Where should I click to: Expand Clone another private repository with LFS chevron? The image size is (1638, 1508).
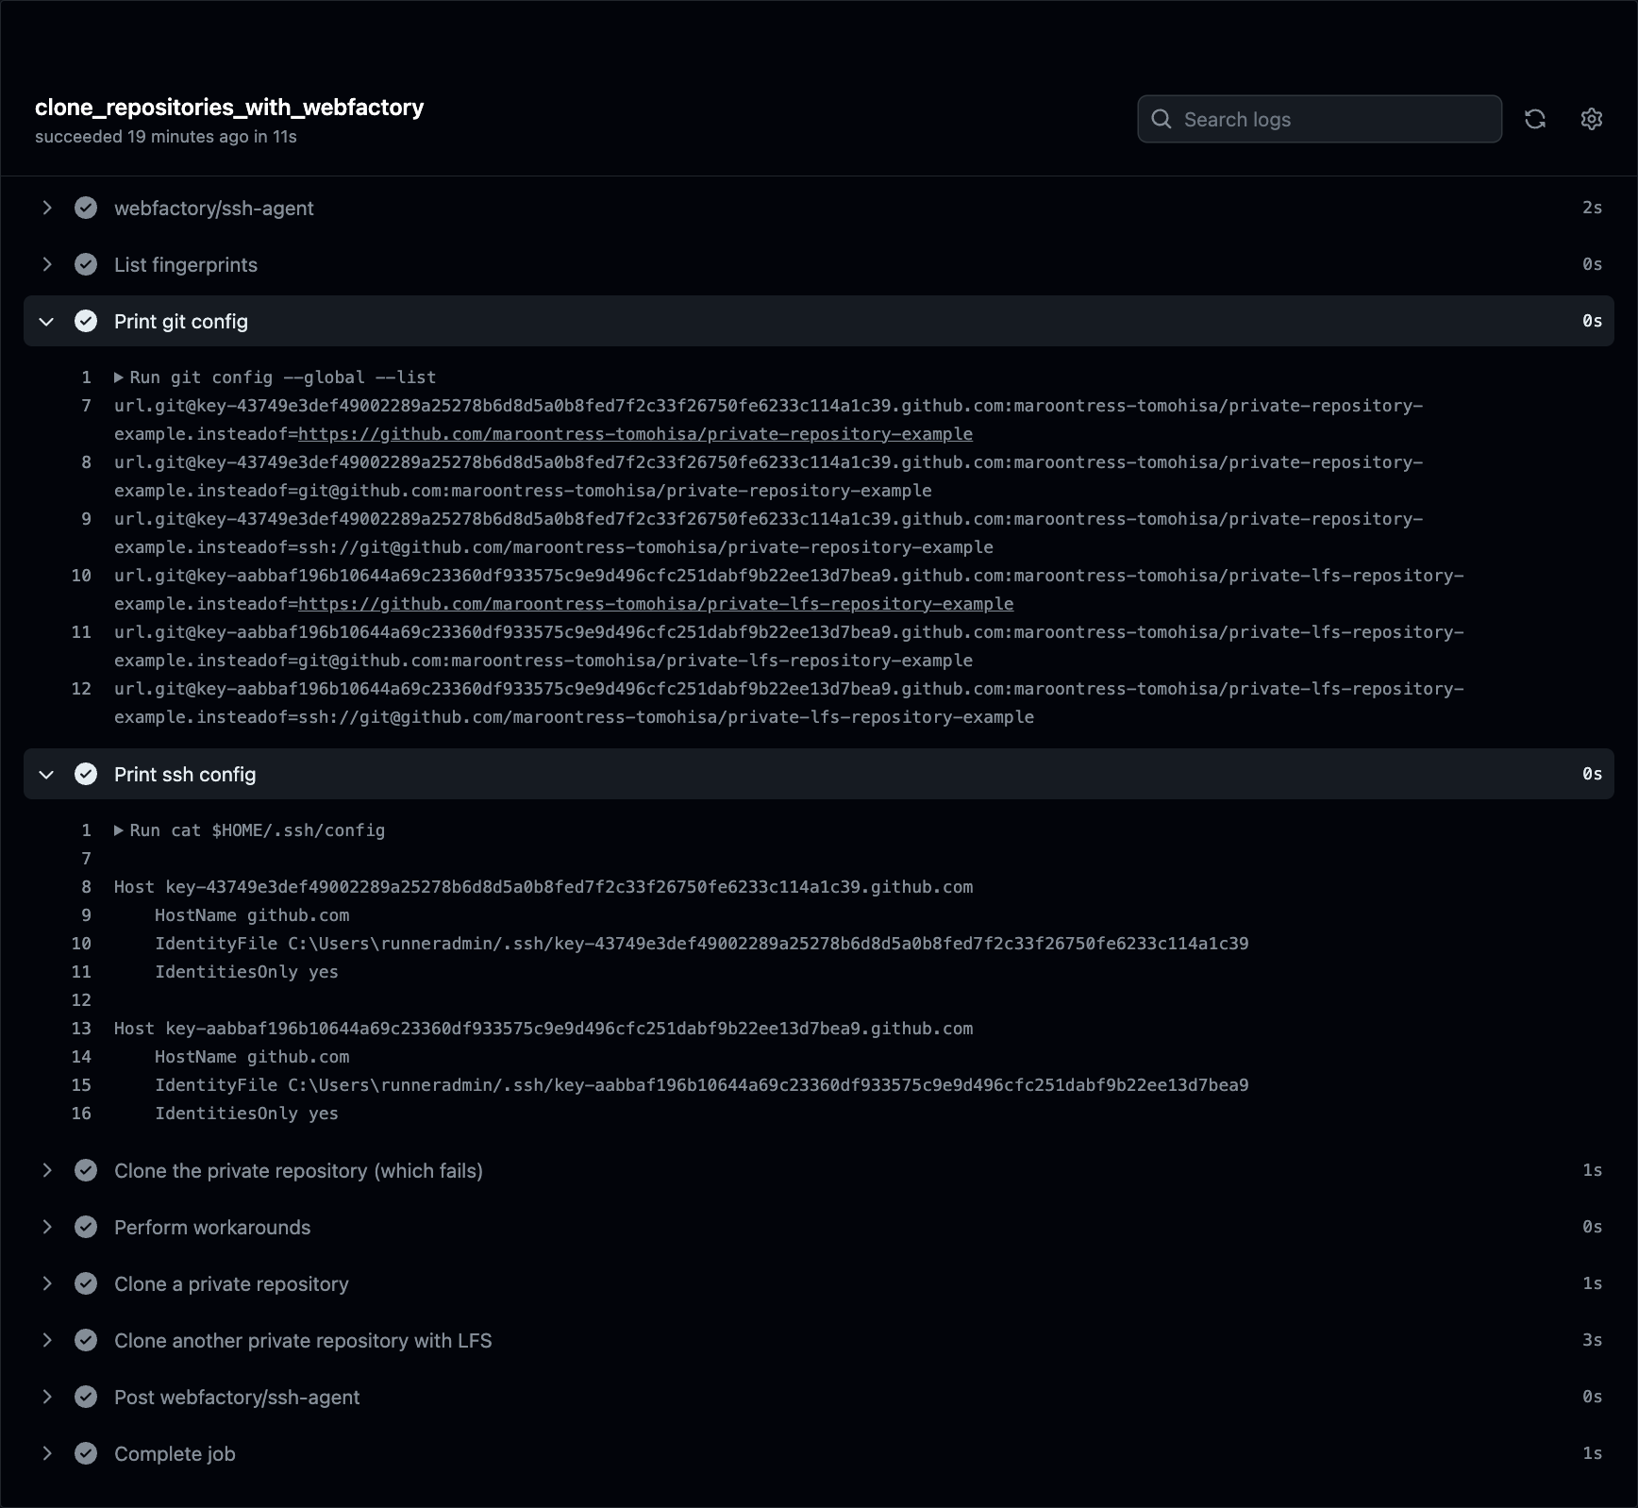46,1340
